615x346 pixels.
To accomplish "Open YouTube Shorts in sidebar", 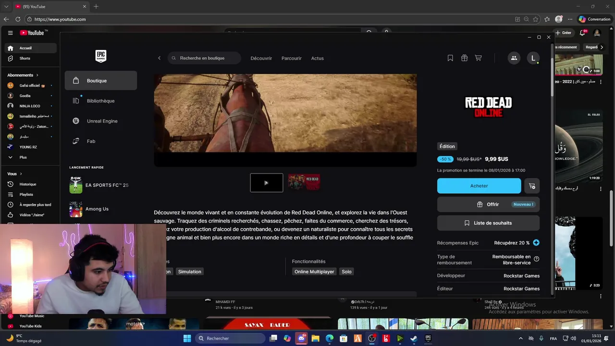I will [x=25, y=58].
